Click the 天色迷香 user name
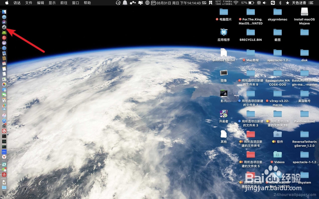This screenshot has height=199, width=319. coord(299,3)
